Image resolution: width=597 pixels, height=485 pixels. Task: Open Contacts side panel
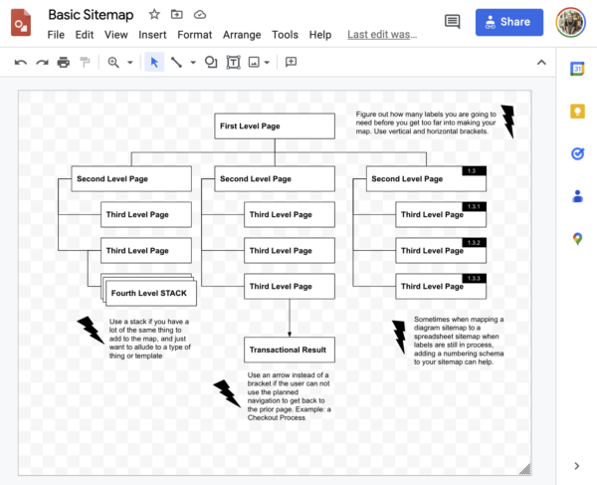pyautogui.click(x=577, y=196)
